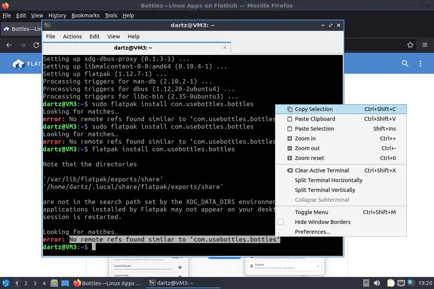Open the terminal Actions menu
434x289 pixels.
coord(72,37)
